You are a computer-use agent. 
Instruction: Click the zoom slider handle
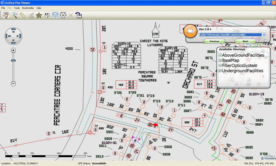click(x=13, y=61)
